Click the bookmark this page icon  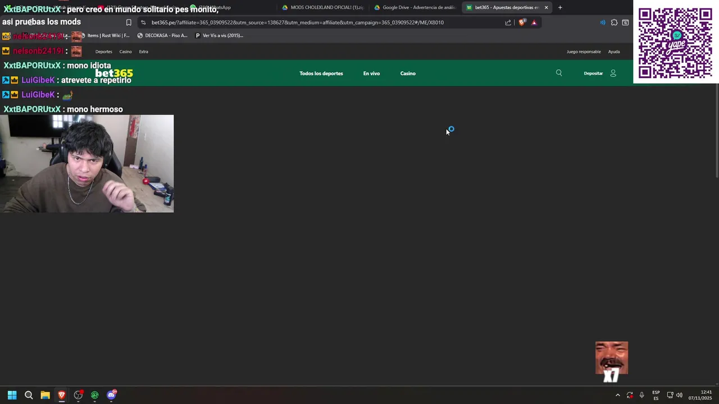pos(129,22)
